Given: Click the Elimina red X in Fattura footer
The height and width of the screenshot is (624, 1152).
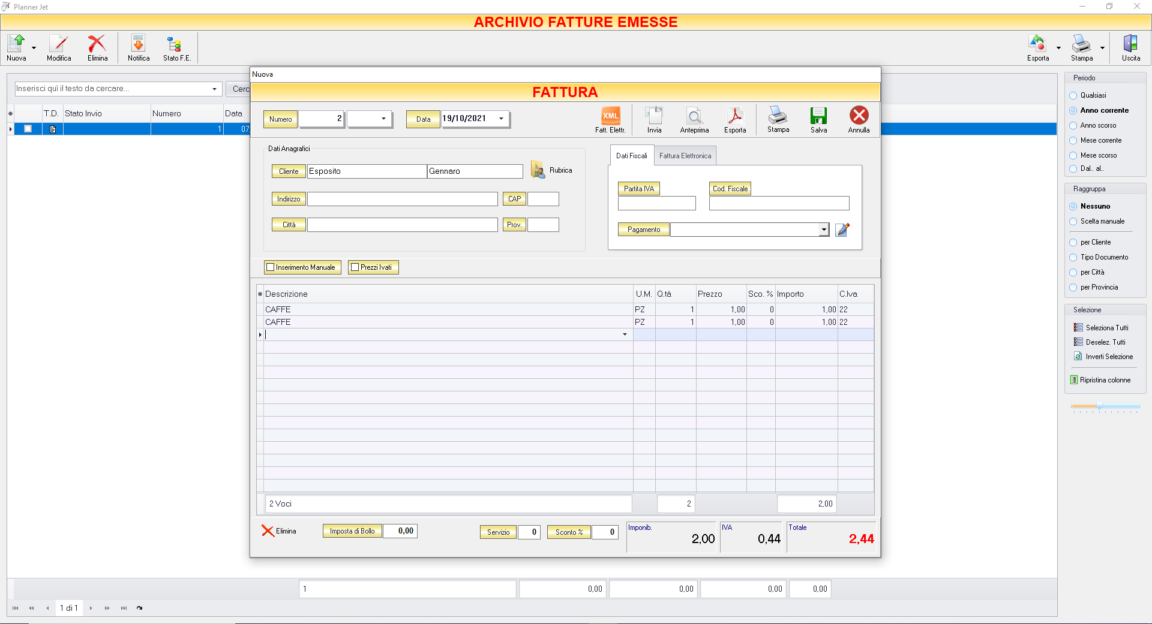Looking at the screenshot, I should point(268,530).
